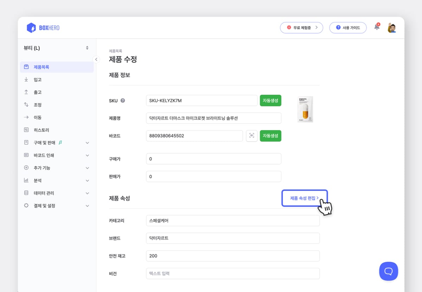Viewport: 422px width, 292px height.
Task: Open the 히스토리 (history) sidebar icon
Action: click(x=26, y=130)
